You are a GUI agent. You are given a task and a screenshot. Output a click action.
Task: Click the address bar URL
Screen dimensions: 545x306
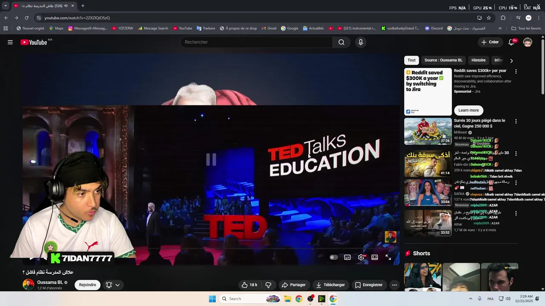tap(77, 18)
